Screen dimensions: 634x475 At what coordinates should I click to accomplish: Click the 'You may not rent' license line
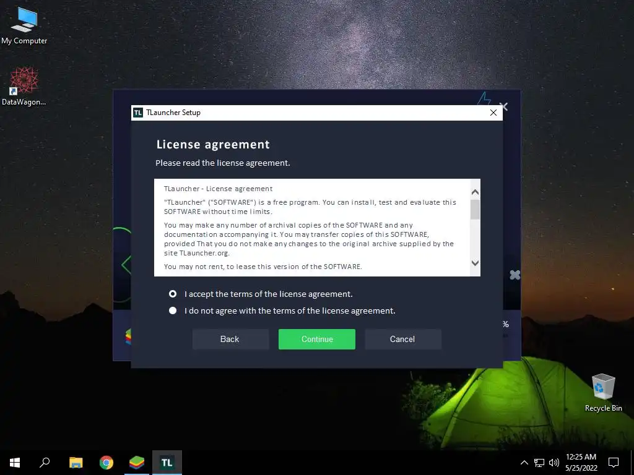pos(263,267)
